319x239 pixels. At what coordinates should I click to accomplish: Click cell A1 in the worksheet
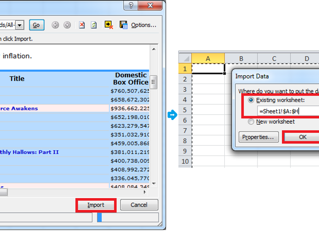coord(208,69)
